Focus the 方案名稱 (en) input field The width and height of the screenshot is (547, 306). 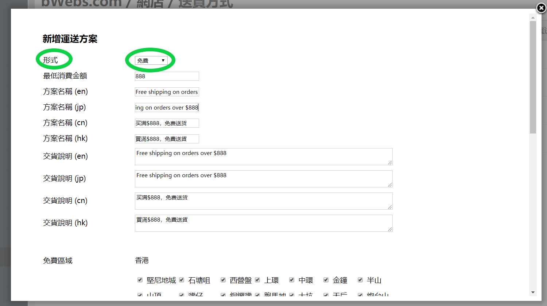(x=167, y=92)
